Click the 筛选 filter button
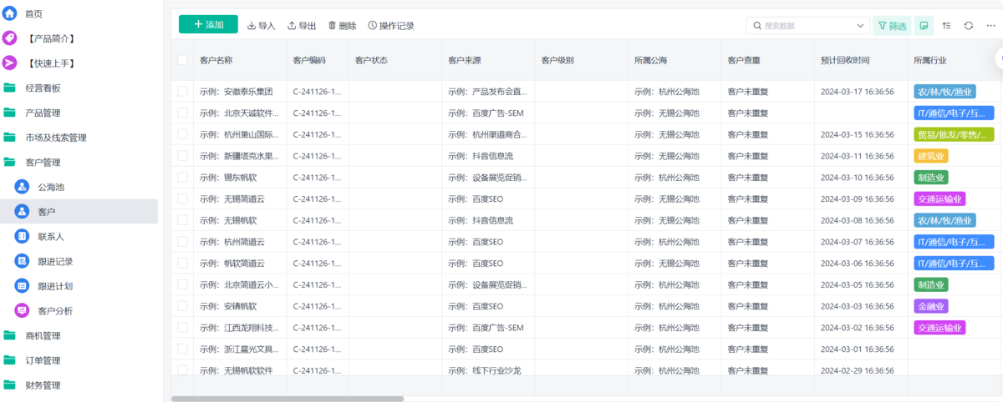 click(892, 26)
